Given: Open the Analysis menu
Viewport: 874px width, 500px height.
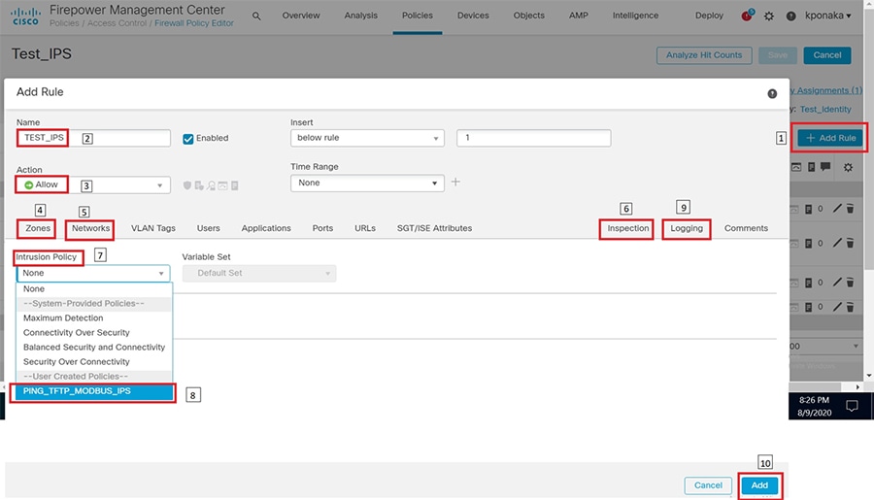Looking at the screenshot, I should tap(360, 16).
